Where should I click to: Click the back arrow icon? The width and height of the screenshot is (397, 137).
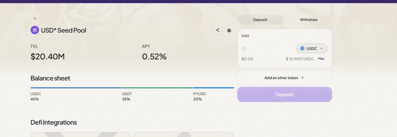click(x=35, y=18)
